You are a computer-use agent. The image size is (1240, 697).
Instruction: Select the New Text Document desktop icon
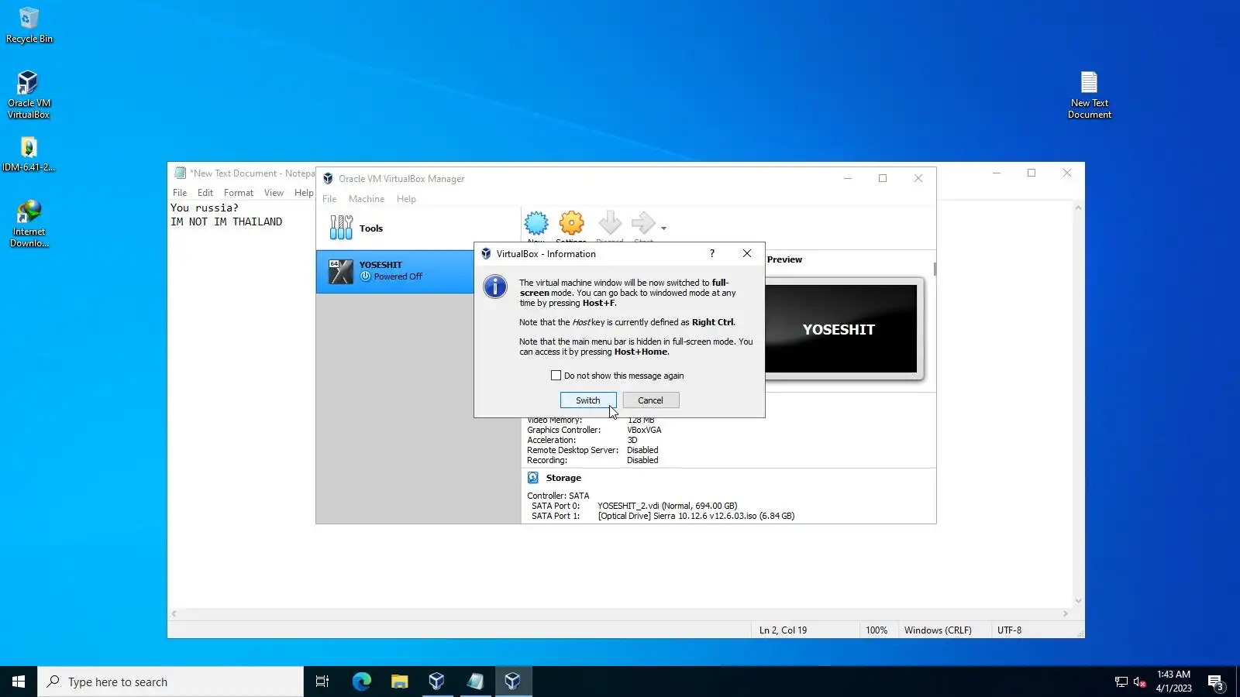[x=1090, y=95]
